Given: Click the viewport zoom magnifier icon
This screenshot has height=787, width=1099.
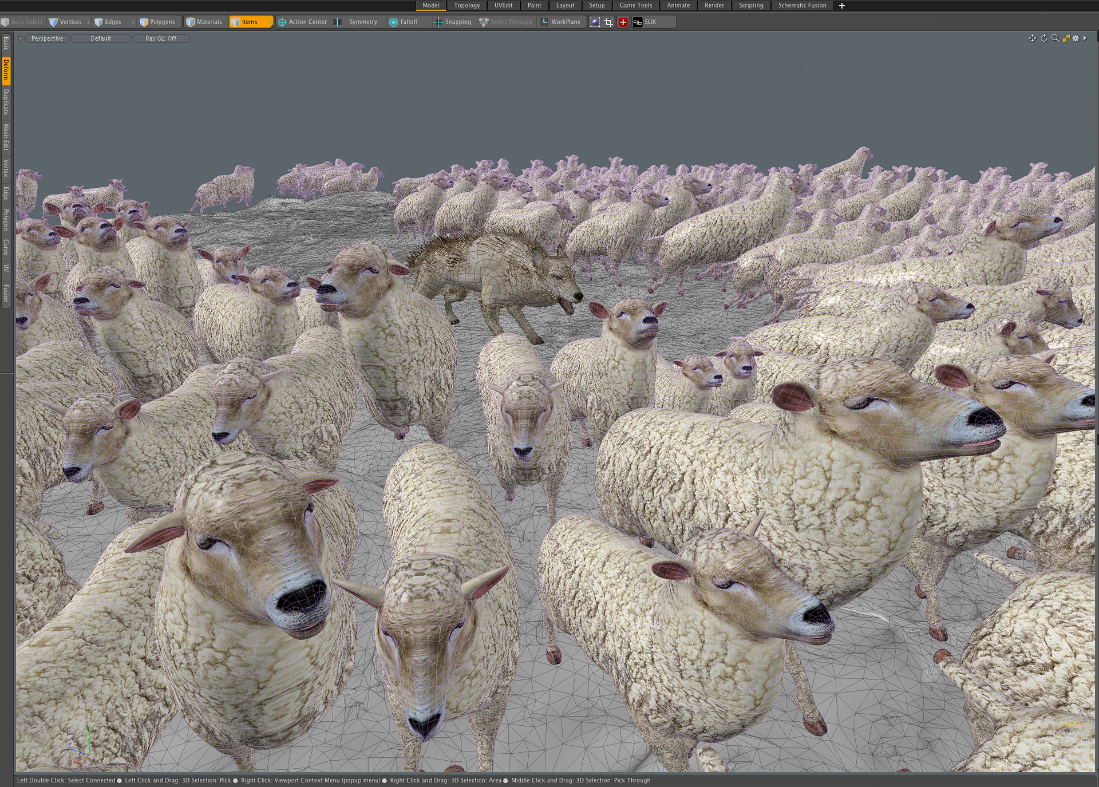Looking at the screenshot, I should point(1055,38).
